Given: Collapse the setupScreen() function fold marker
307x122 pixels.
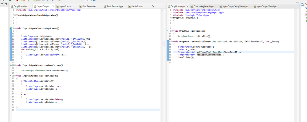Looking at the screenshot, I should click(x=15, y=28).
